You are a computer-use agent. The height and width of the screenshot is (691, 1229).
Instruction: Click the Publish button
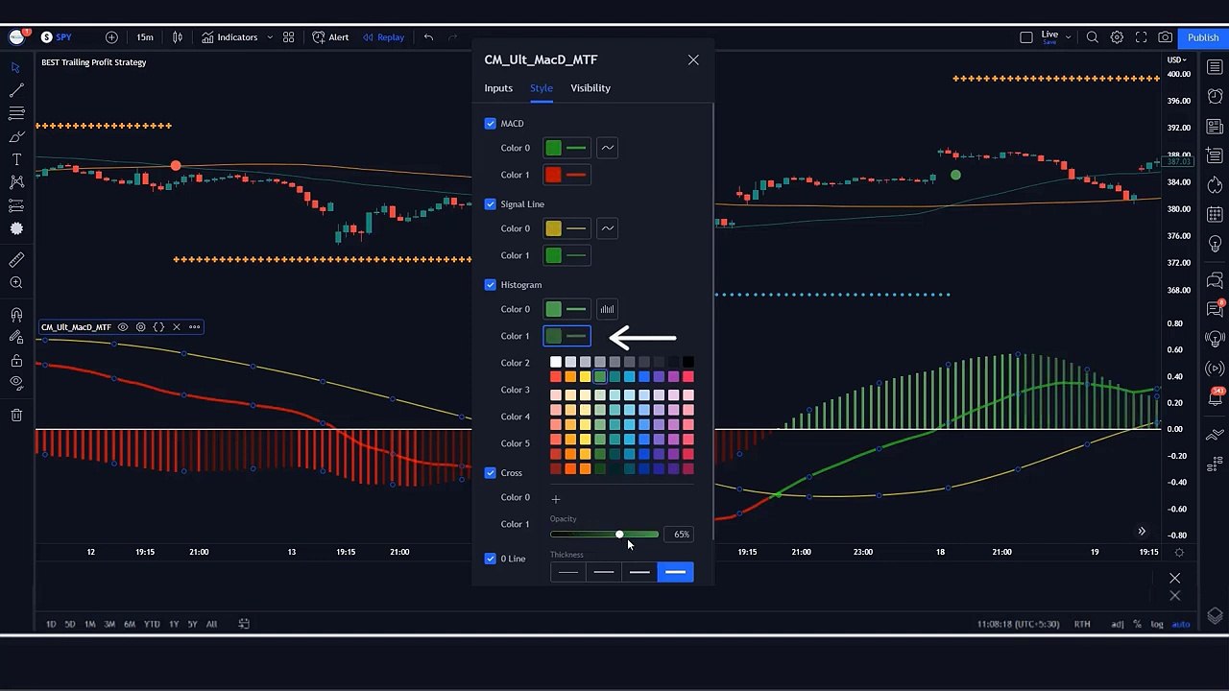(x=1203, y=37)
